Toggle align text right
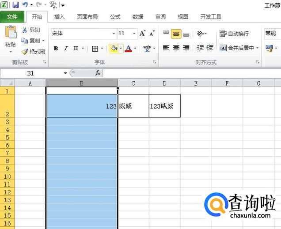The image size is (281, 229). point(186,48)
